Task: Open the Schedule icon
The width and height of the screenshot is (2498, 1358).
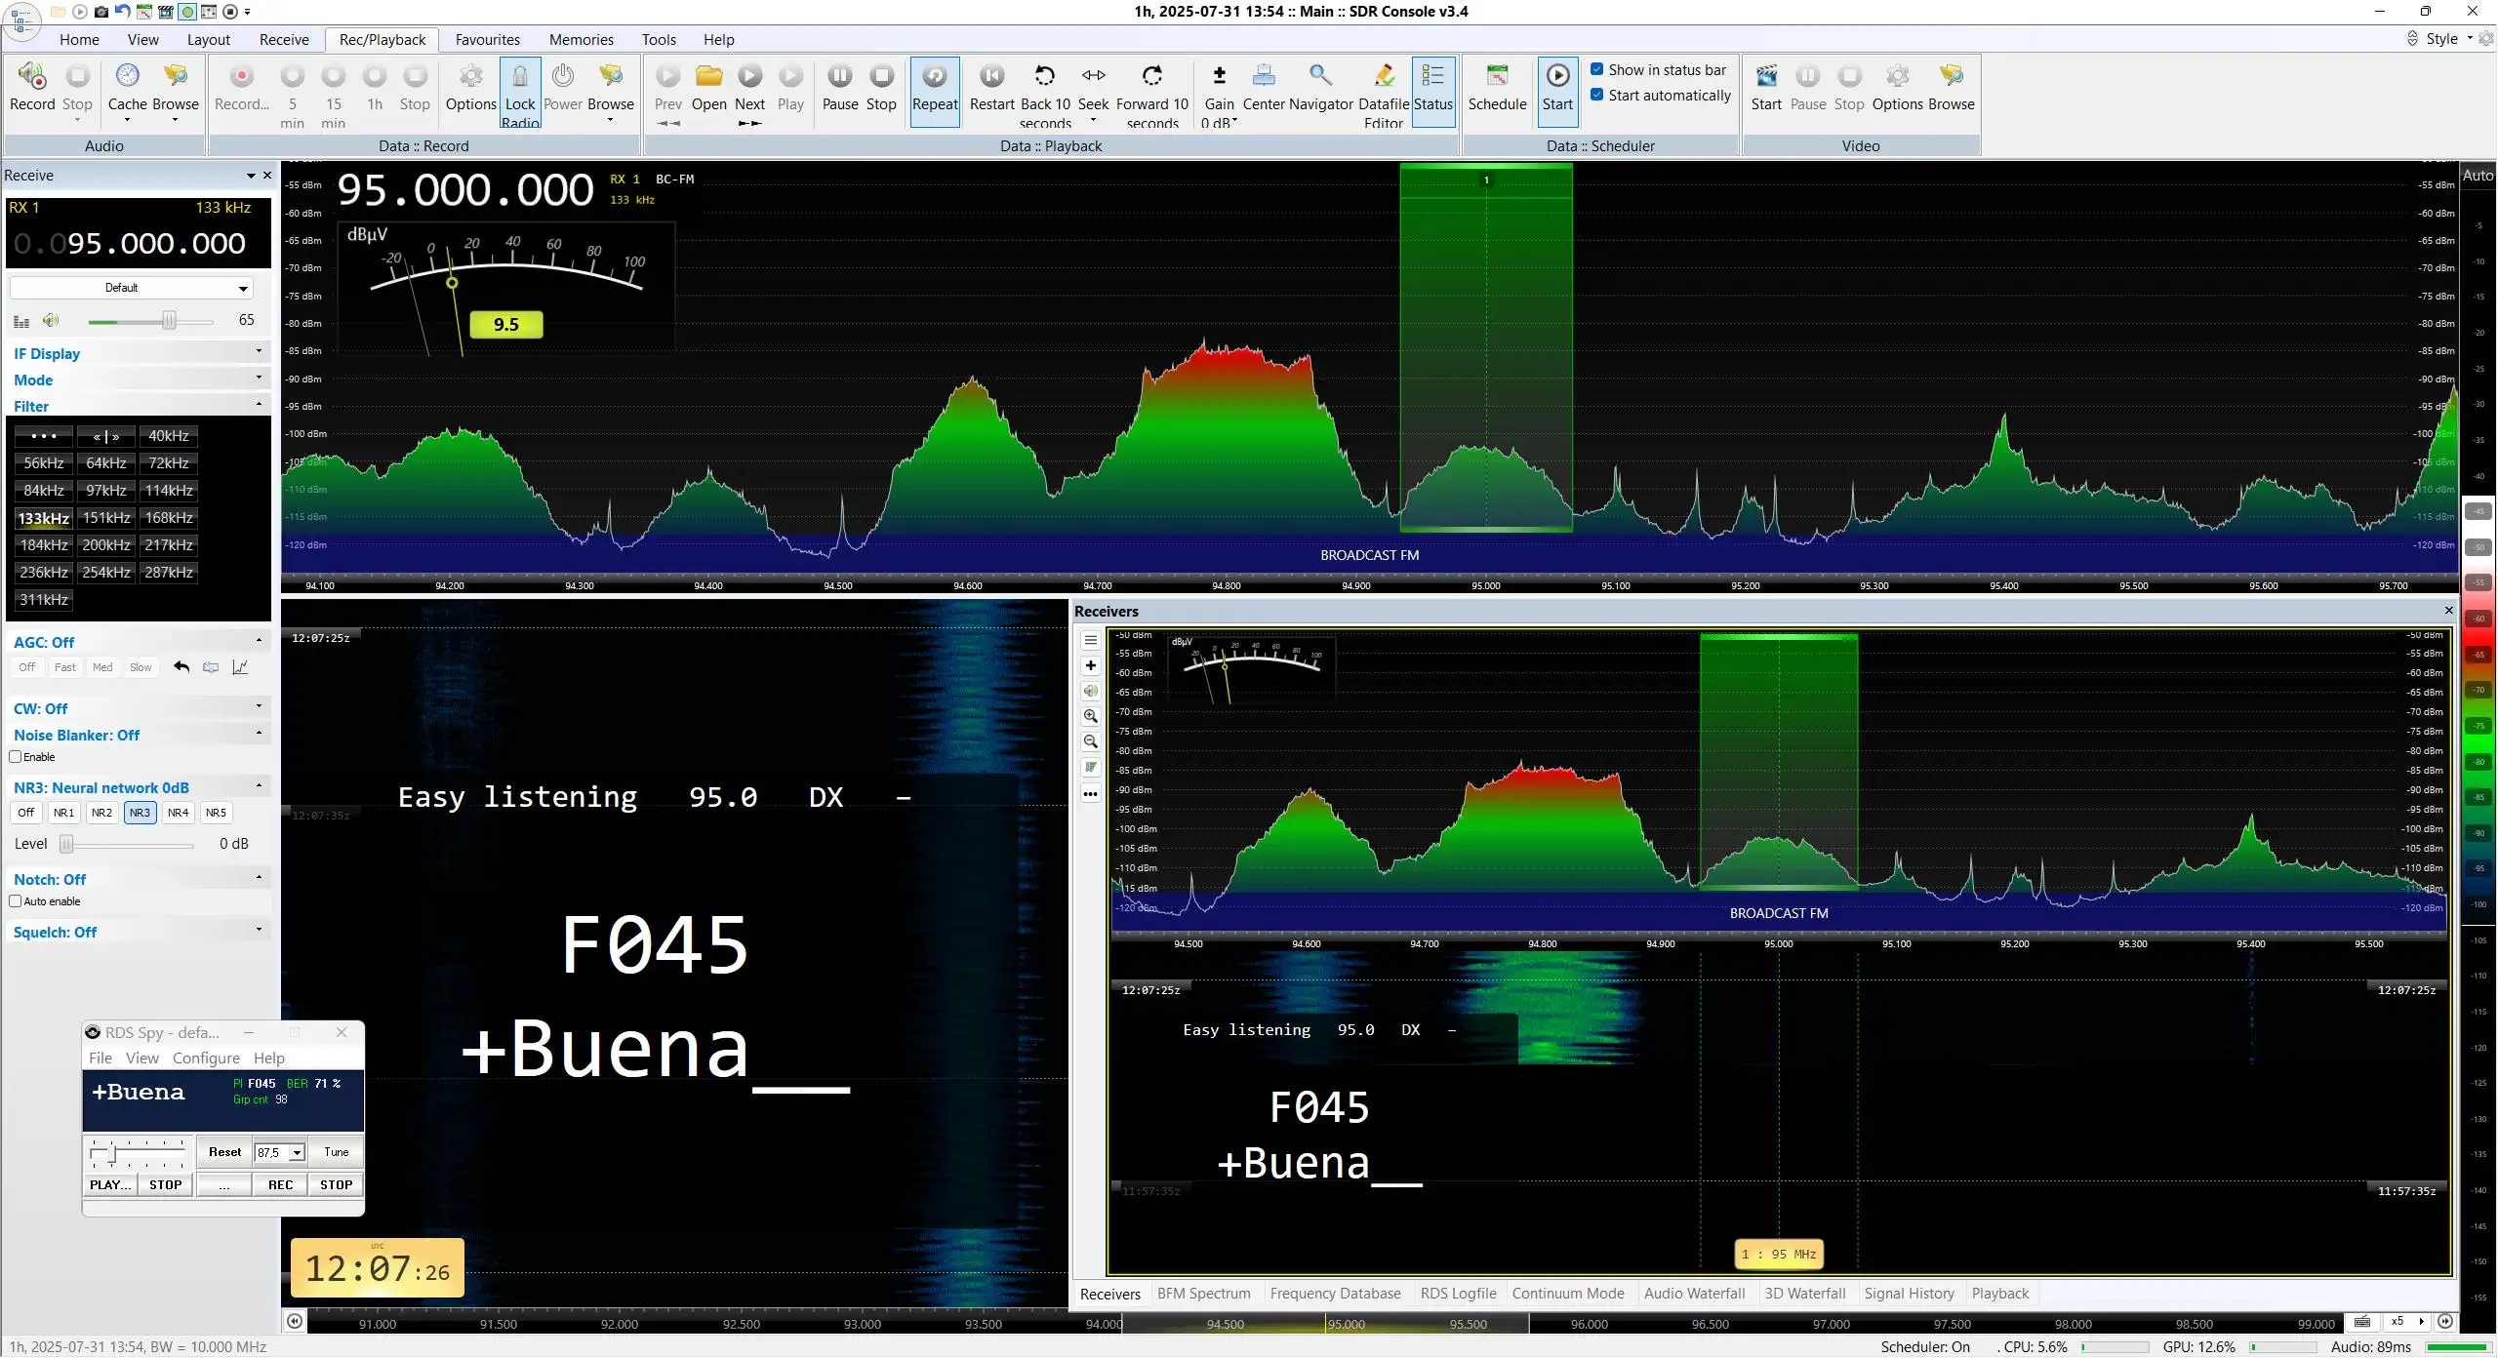Action: click(1497, 76)
